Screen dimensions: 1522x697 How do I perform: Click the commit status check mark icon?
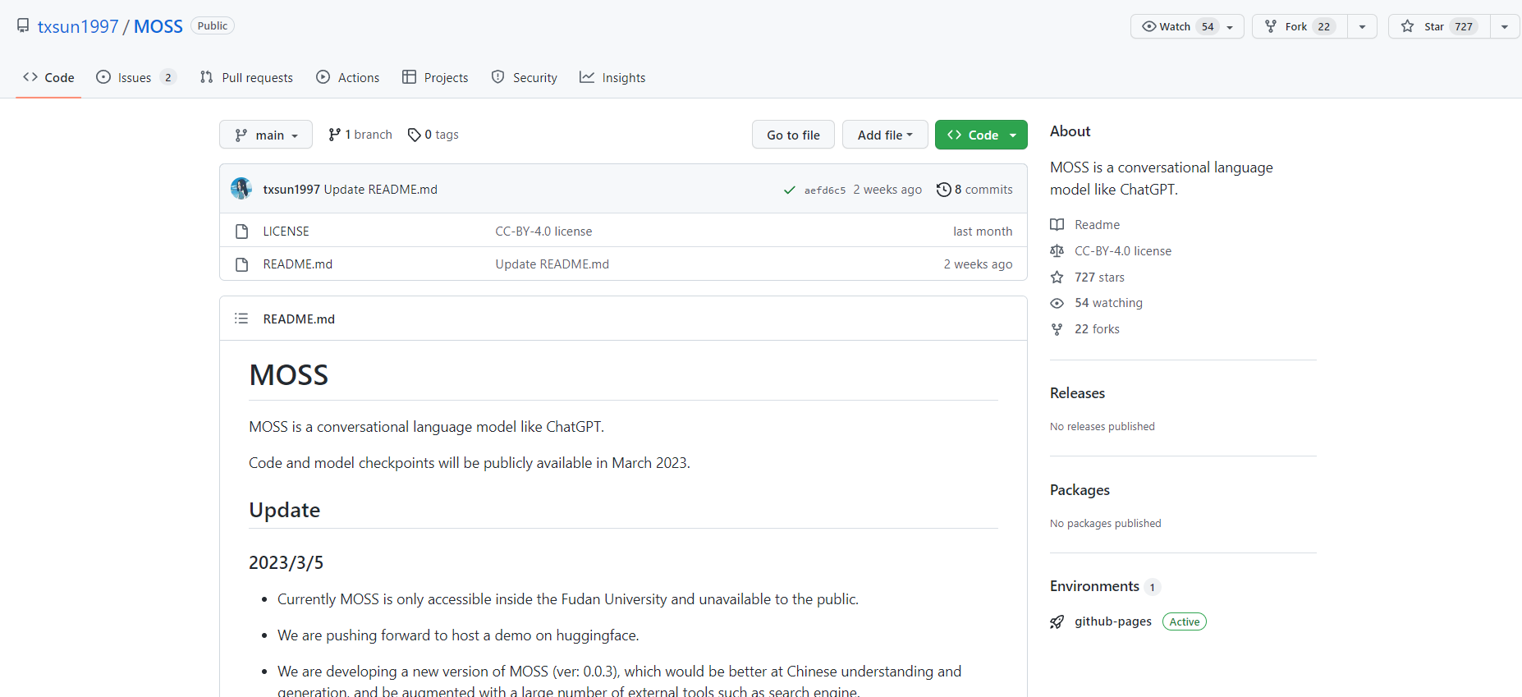(789, 190)
